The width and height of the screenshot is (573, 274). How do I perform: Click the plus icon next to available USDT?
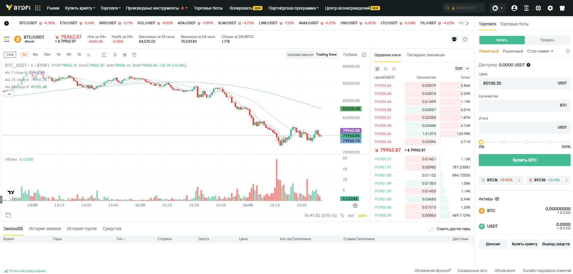[x=528, y=65]
